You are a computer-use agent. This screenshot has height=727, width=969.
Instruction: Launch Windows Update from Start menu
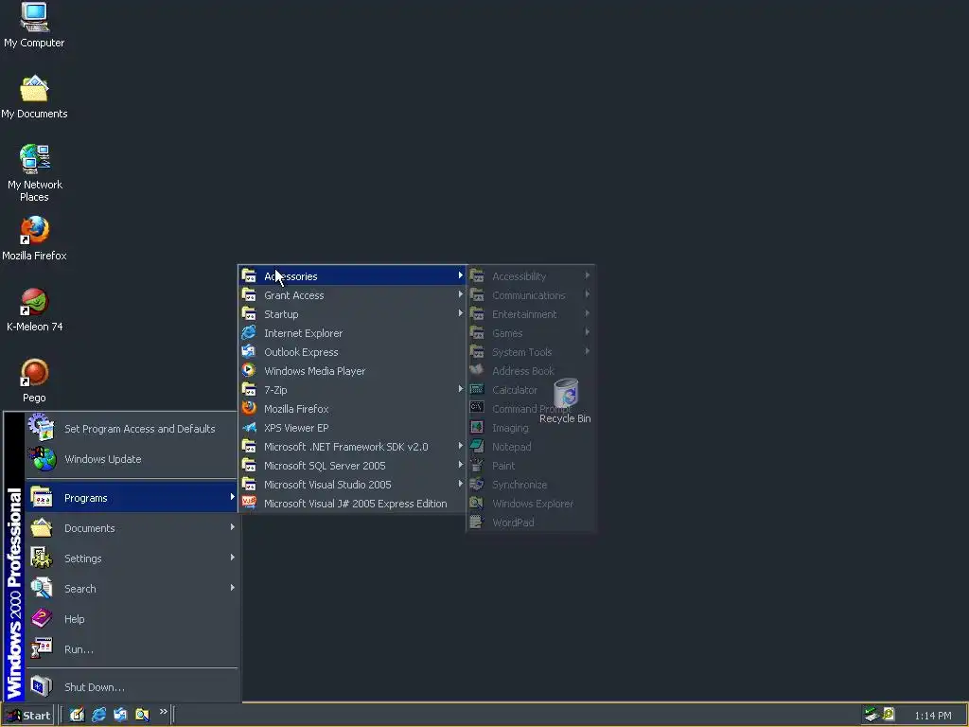[x=132, y=459]
